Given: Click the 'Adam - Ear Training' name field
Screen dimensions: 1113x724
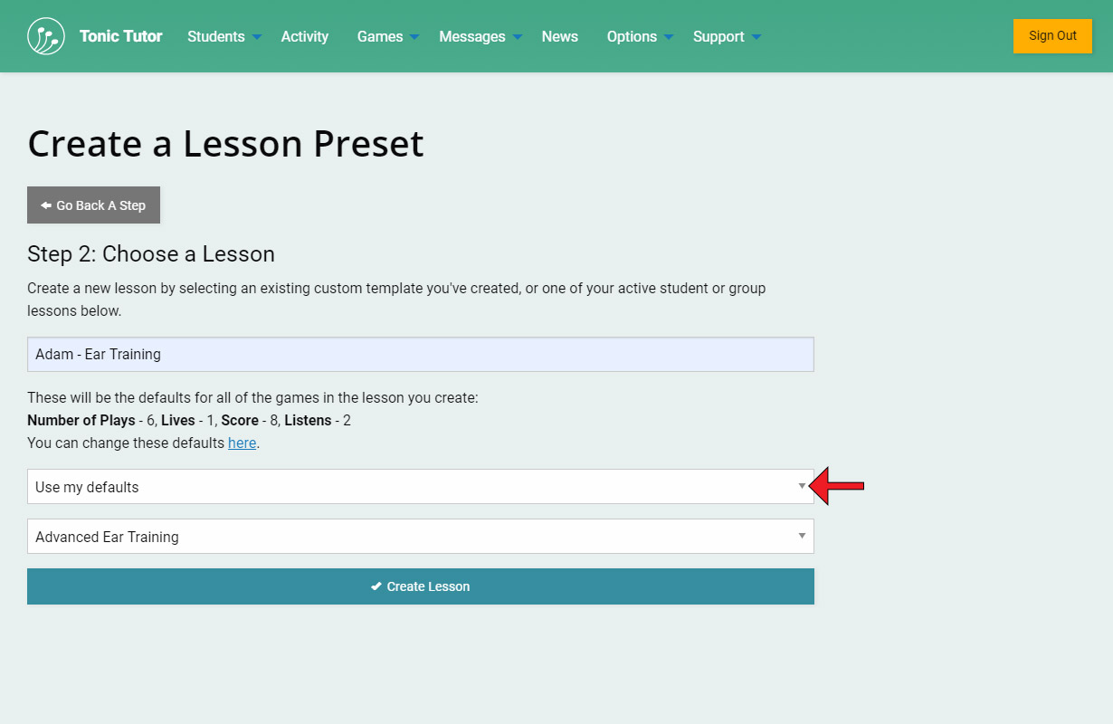Looking at the screenshot, I should pyautogui.click(x=421, y=355).
